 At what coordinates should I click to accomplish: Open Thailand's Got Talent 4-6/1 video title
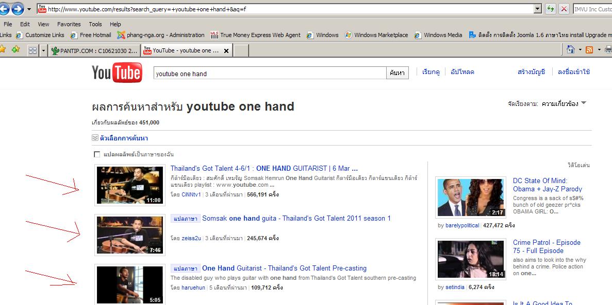click(264, 169)
